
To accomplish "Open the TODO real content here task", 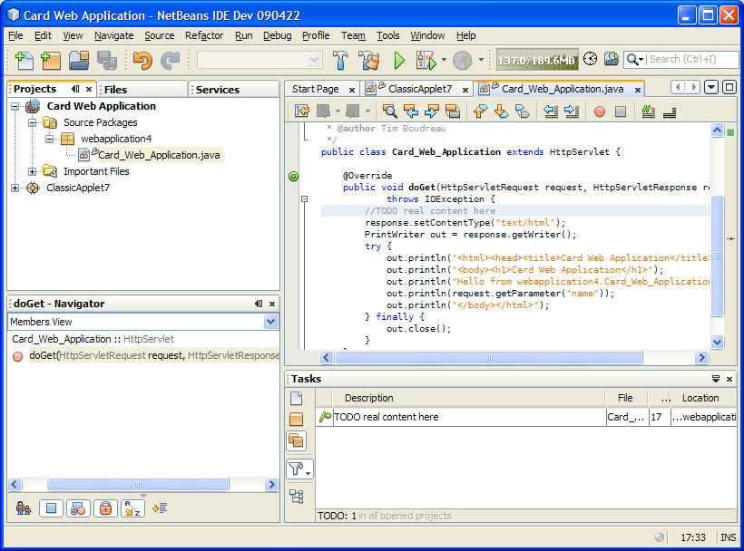I will coord(386,417).
